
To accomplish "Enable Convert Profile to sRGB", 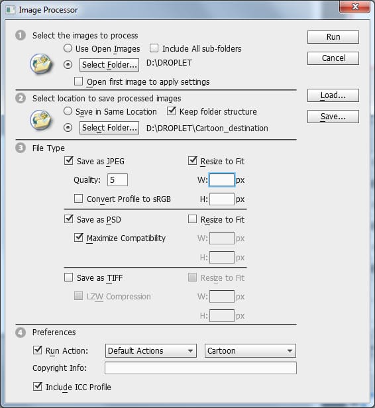I will 78,198.
